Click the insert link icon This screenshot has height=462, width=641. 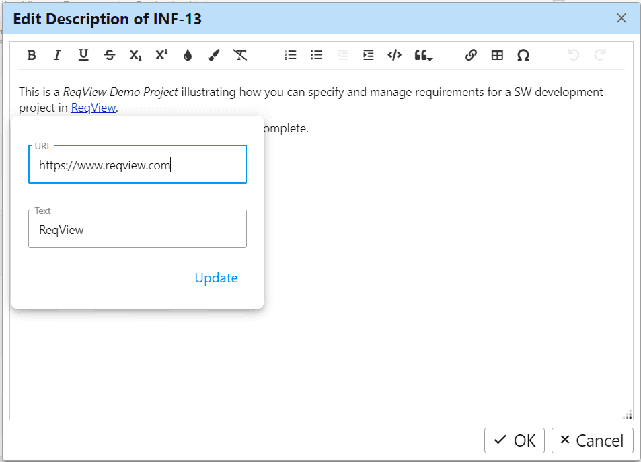tap(471, 56)
